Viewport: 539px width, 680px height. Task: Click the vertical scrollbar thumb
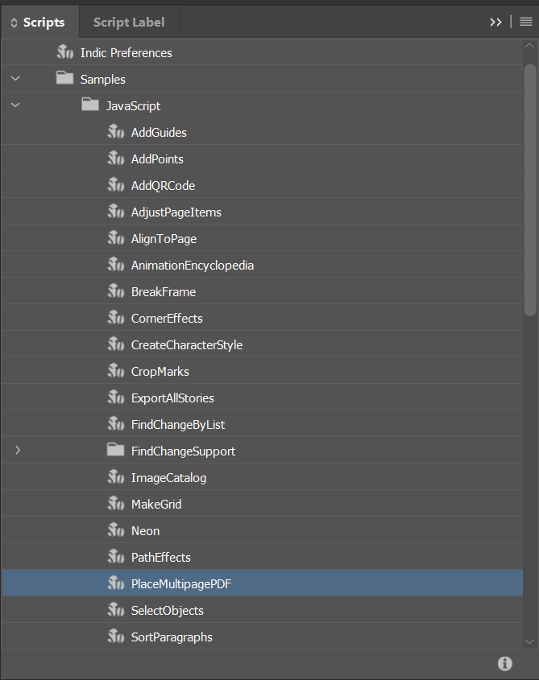[x=529, y=189]
